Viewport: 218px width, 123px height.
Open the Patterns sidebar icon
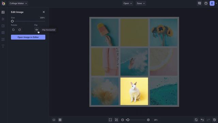pyautogui.click(x=3, y=32)
